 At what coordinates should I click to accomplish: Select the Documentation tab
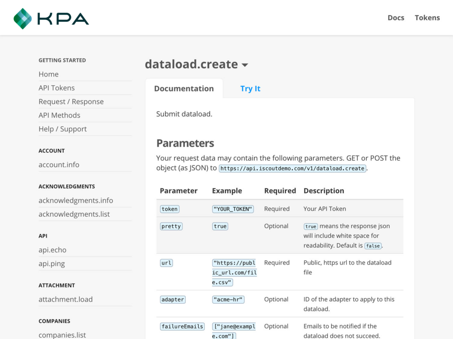tap(184, 88)
